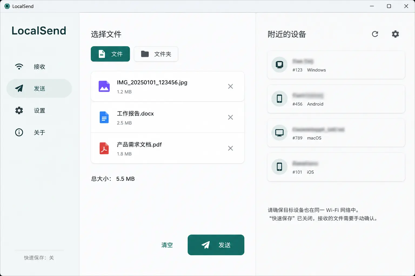Click the paper plane icon in sidebar
Screen dimensions: 415x276
pos(19,88)
